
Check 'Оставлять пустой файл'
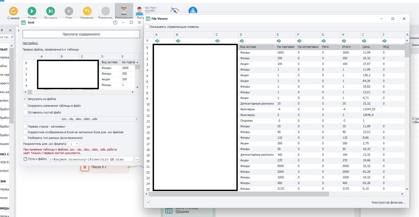(25, 112)
